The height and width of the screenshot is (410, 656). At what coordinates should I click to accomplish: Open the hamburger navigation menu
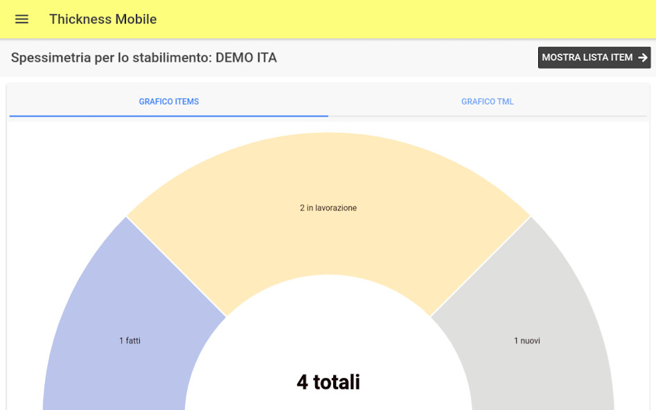click(21, 19)
